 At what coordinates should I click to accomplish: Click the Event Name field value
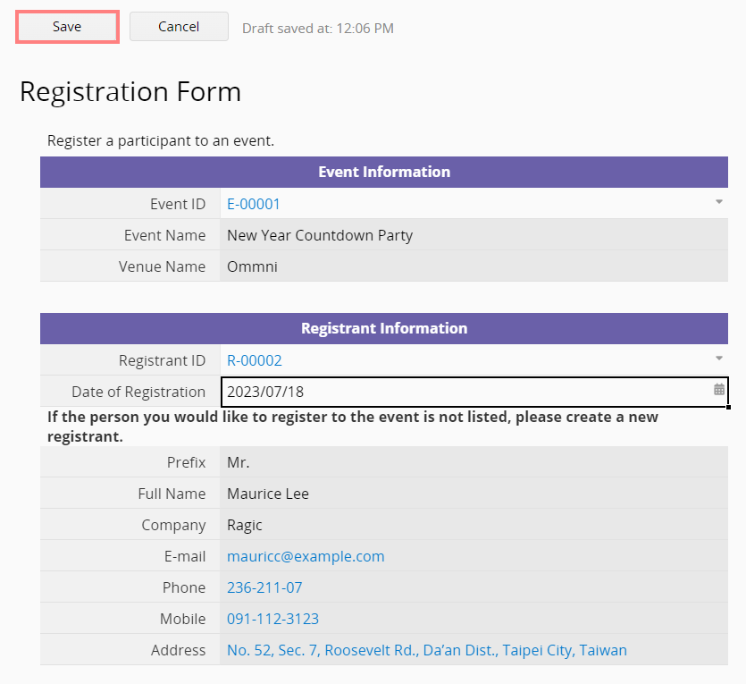320,235
